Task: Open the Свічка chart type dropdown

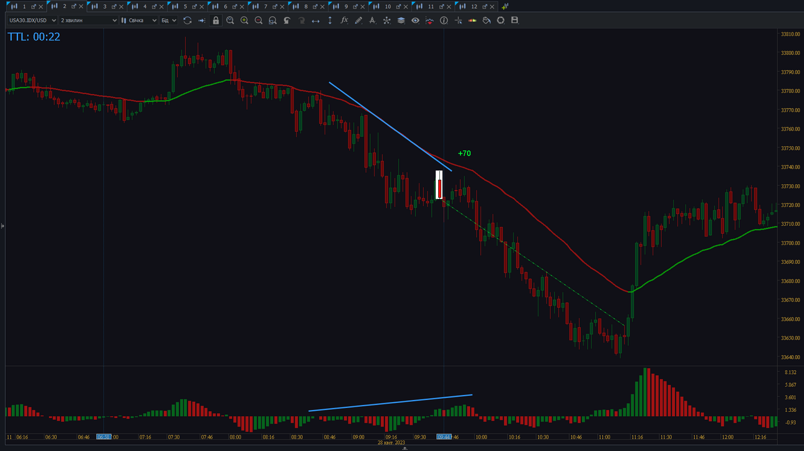Action: pos(139,21)
